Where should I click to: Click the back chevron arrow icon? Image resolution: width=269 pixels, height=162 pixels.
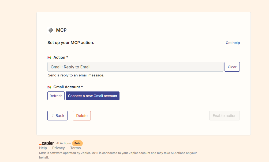[53, 116]
